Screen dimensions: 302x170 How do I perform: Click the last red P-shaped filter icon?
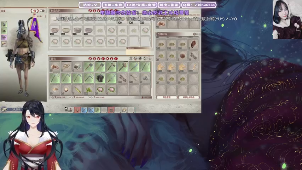tap(116, 59)
